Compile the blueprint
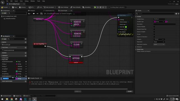Viewport: 180px width, 101px height. tap(4, 7)
